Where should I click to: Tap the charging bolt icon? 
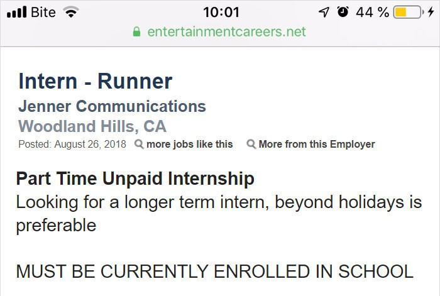pyautogui.click(x=429, y=12)
